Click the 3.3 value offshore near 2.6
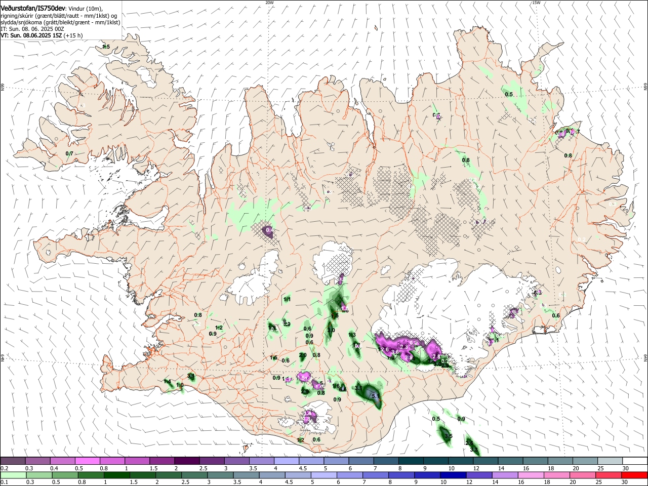648x486 pixels. (474, 450)
